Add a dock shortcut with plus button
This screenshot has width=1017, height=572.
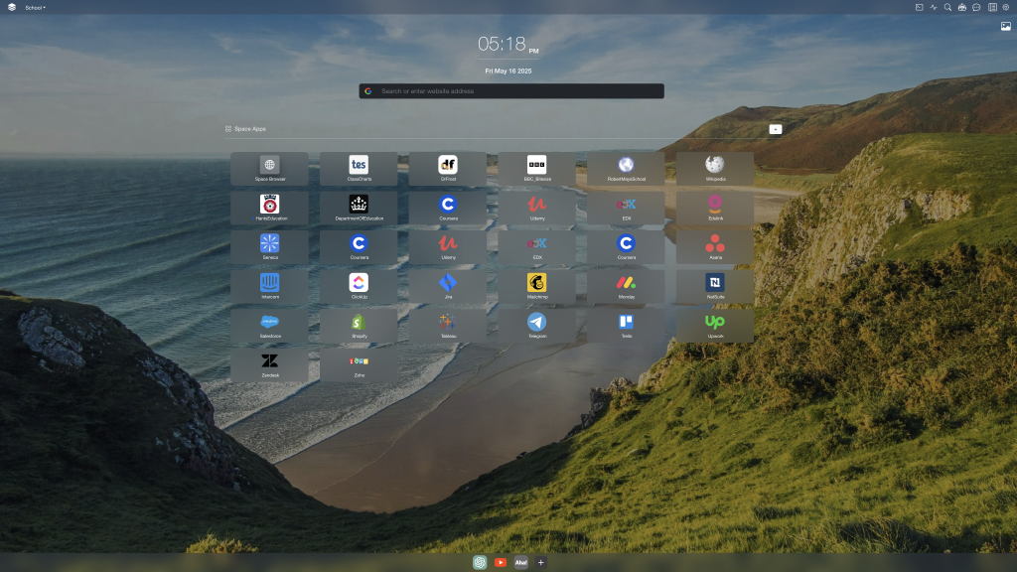[x=541, y=562]
